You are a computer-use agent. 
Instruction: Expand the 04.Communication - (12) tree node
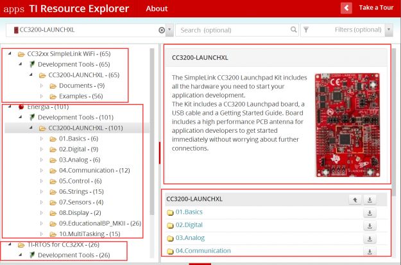[42, 171]
